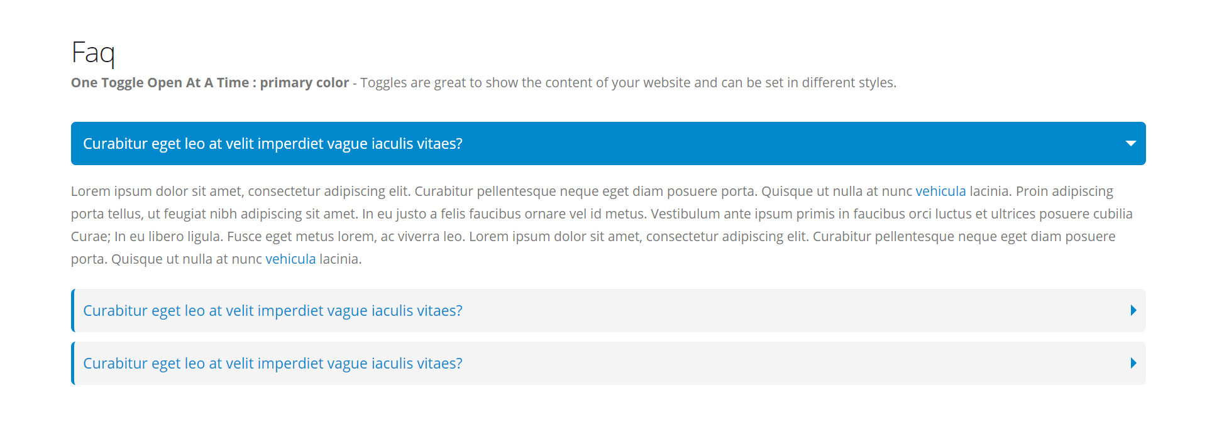This screenshot has width=1207, height=427.
Task: Click the empty middle of the blue header bar
Action: click(792, 144)
